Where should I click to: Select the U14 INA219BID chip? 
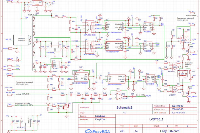tap(148, 46)
